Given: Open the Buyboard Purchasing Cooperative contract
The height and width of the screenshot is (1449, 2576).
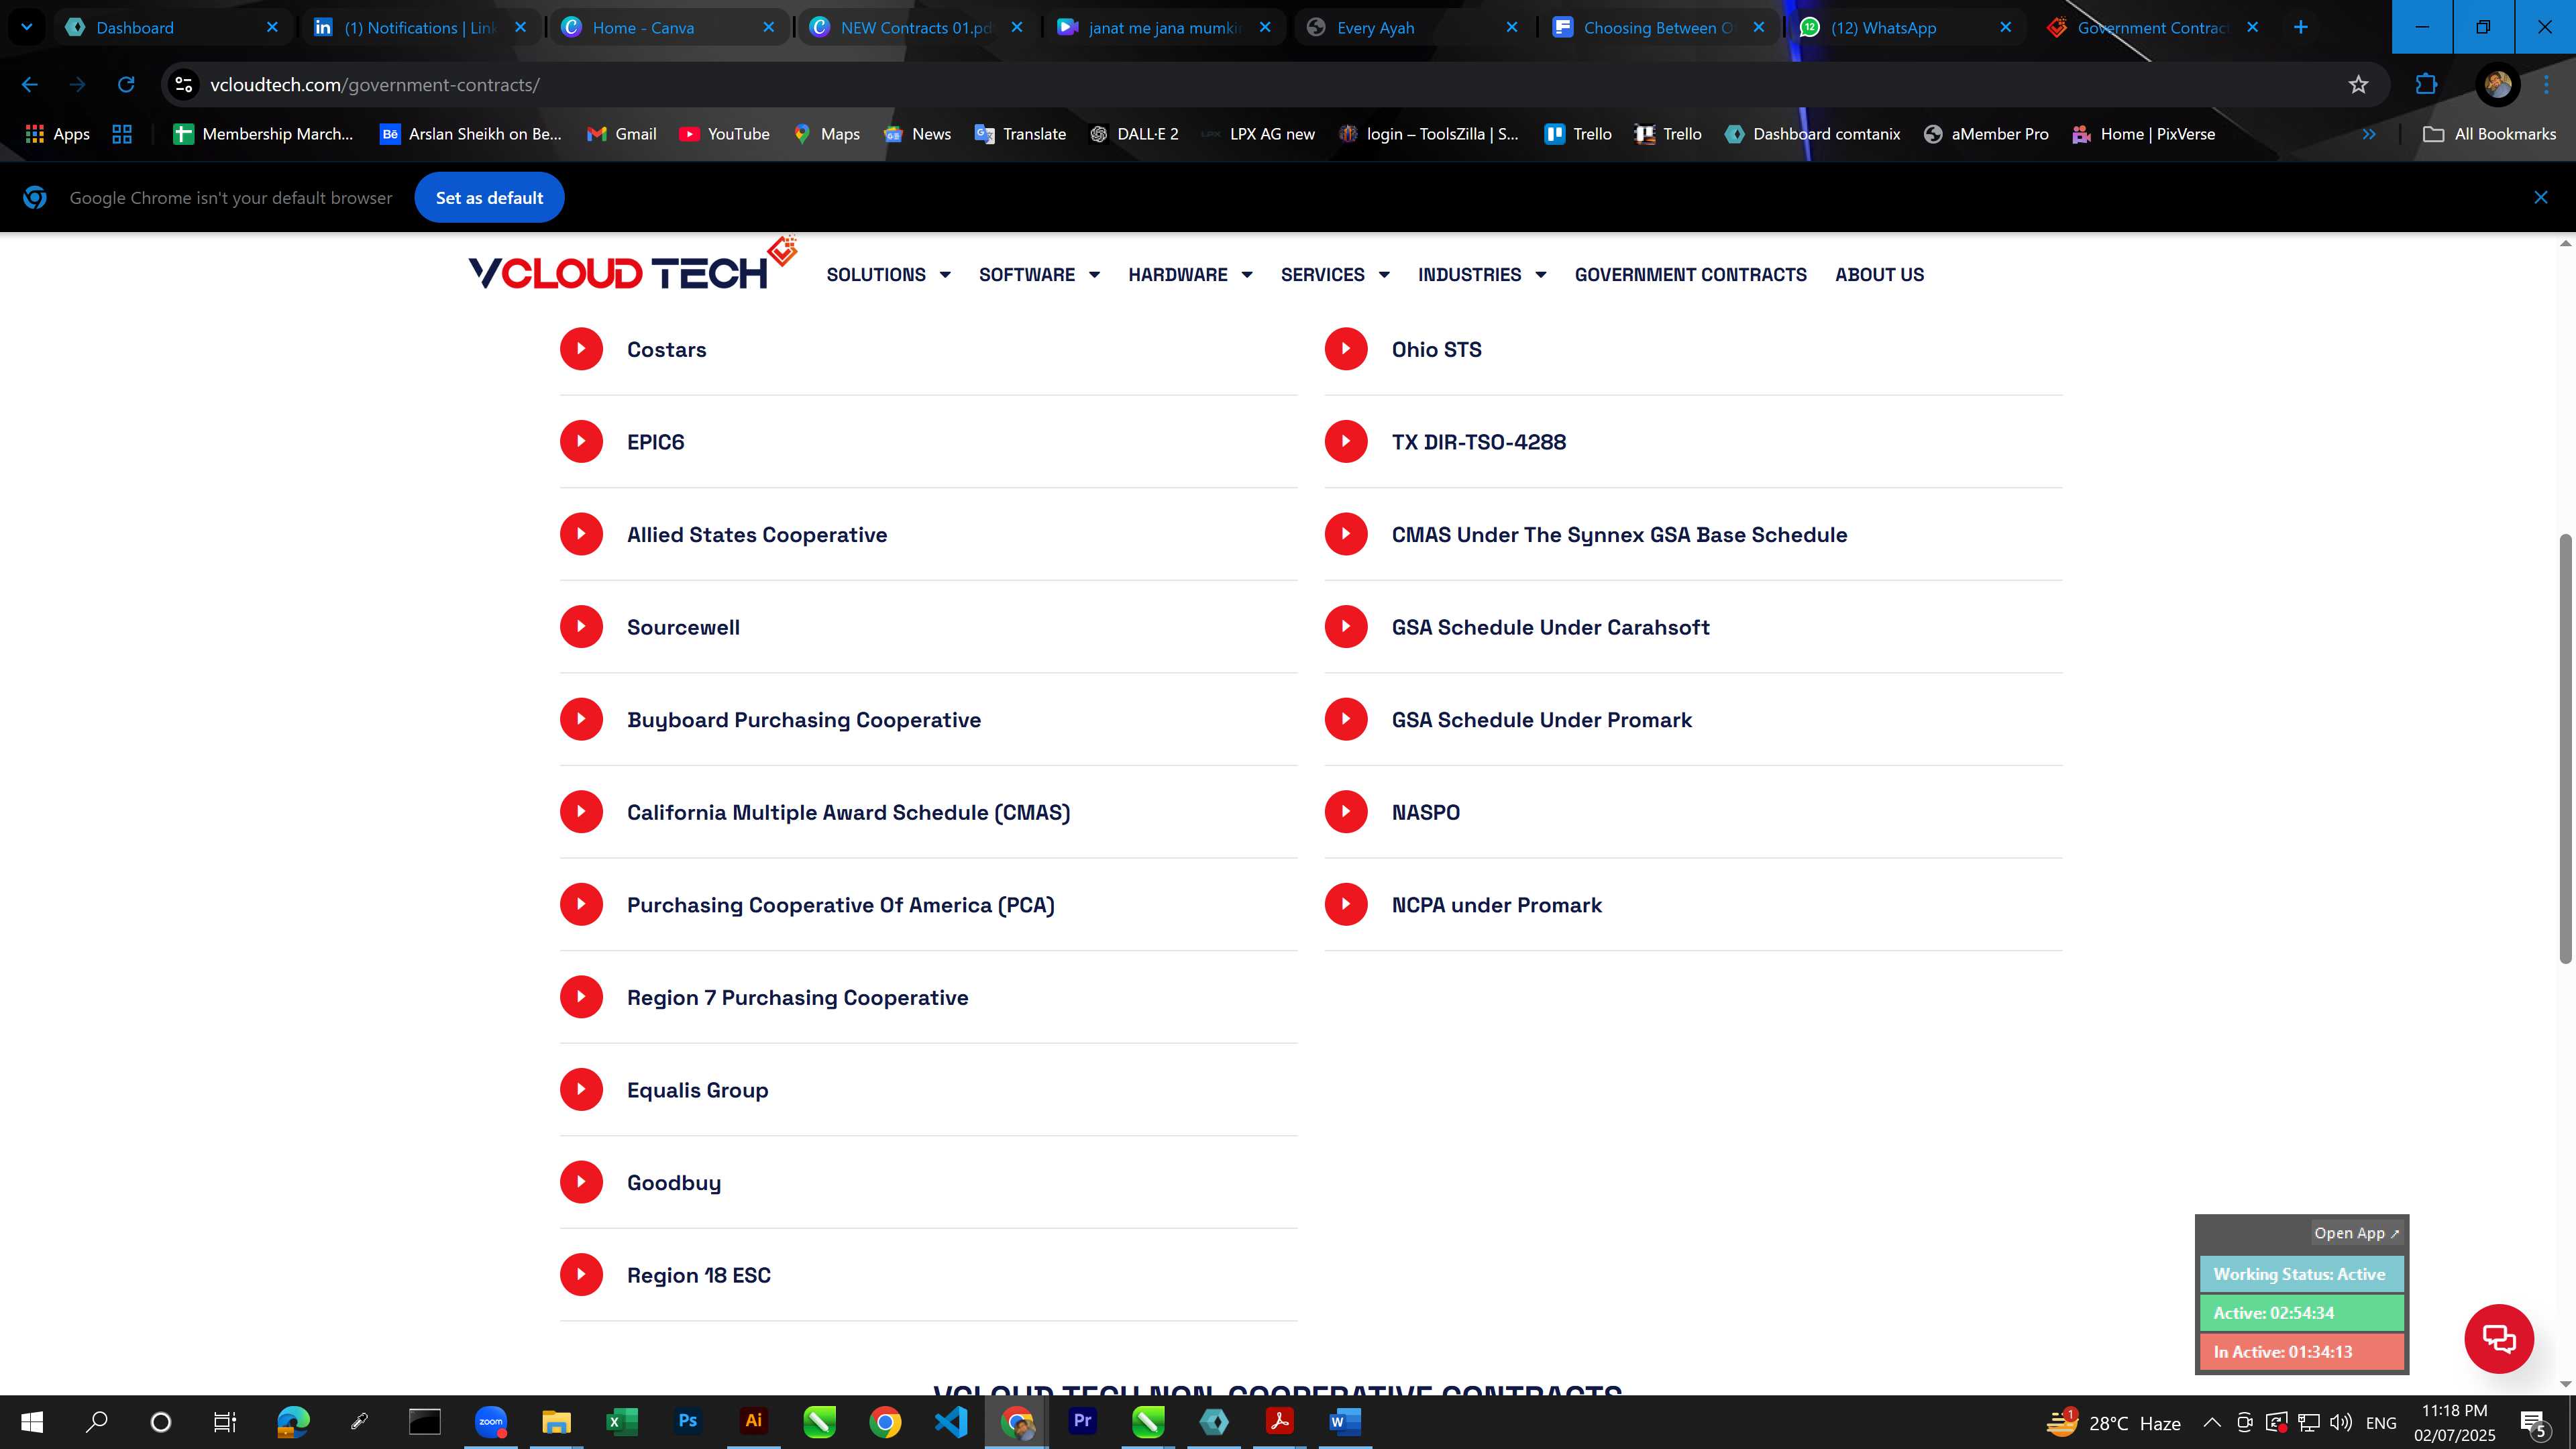Looking at the screenshot, I should click(804, 719).
